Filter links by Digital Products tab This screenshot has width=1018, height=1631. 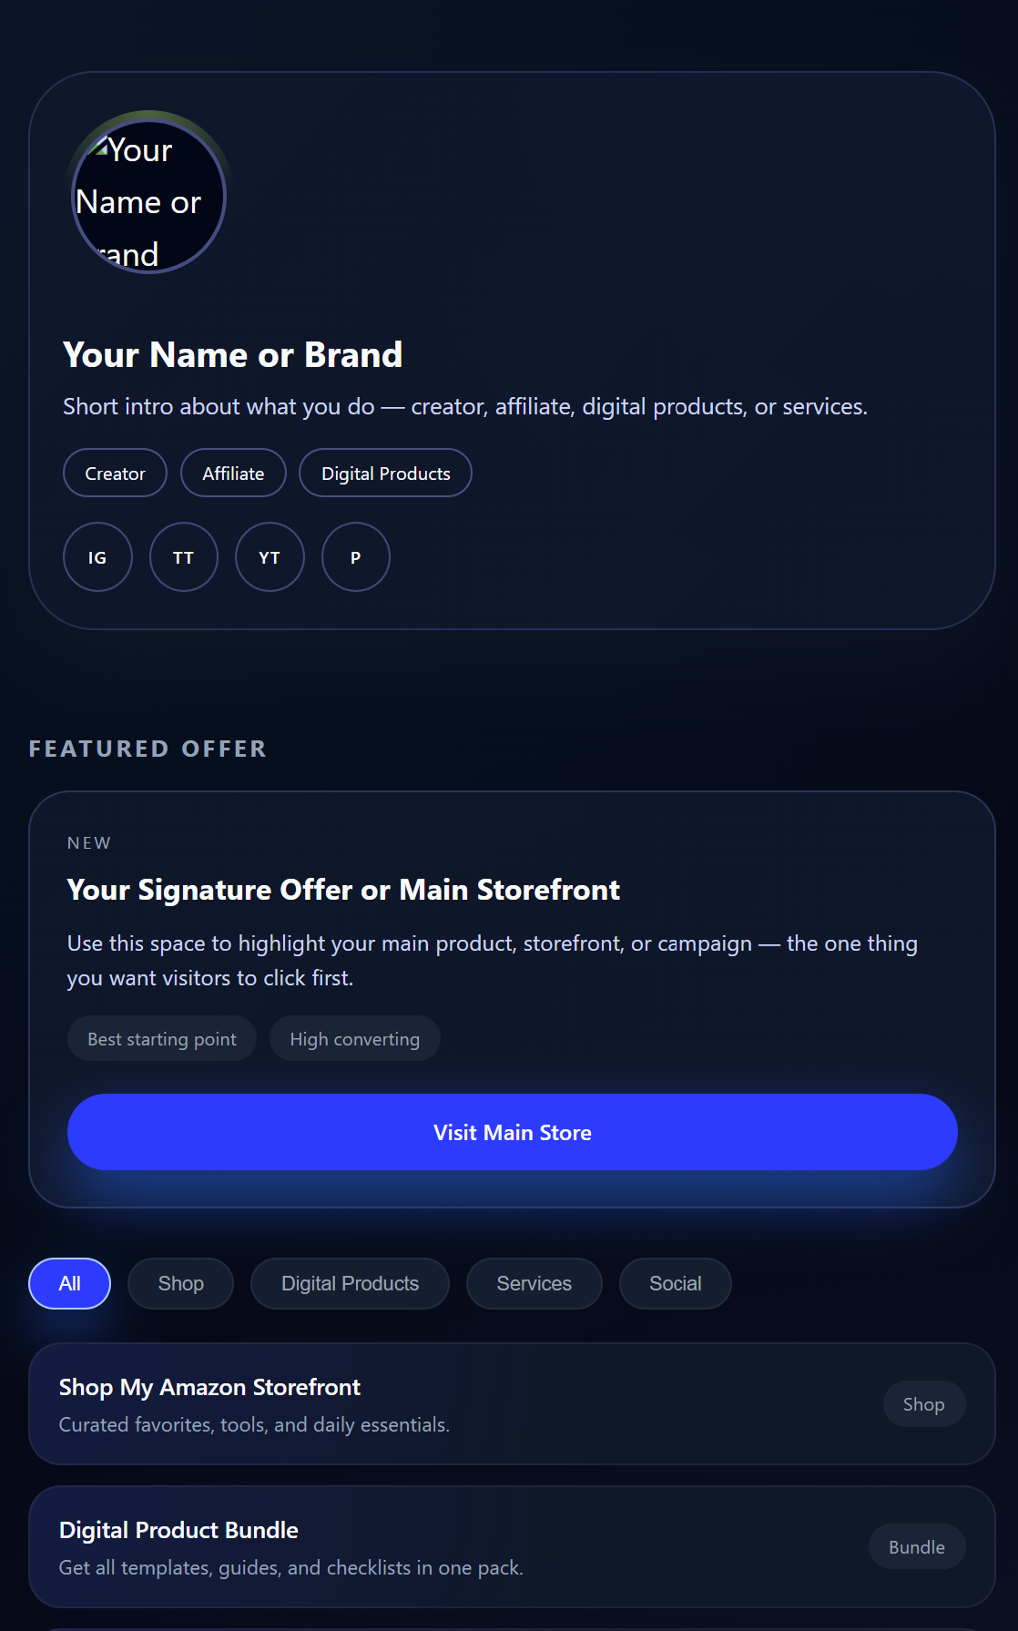(350, 1283)
